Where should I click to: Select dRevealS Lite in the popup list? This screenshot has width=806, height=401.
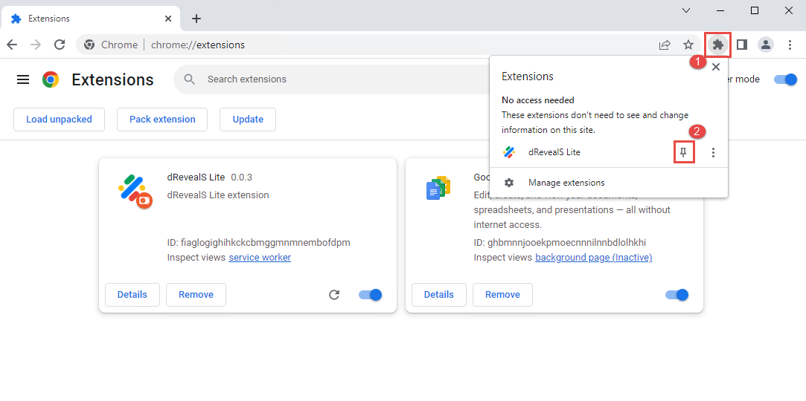(554, 152)
